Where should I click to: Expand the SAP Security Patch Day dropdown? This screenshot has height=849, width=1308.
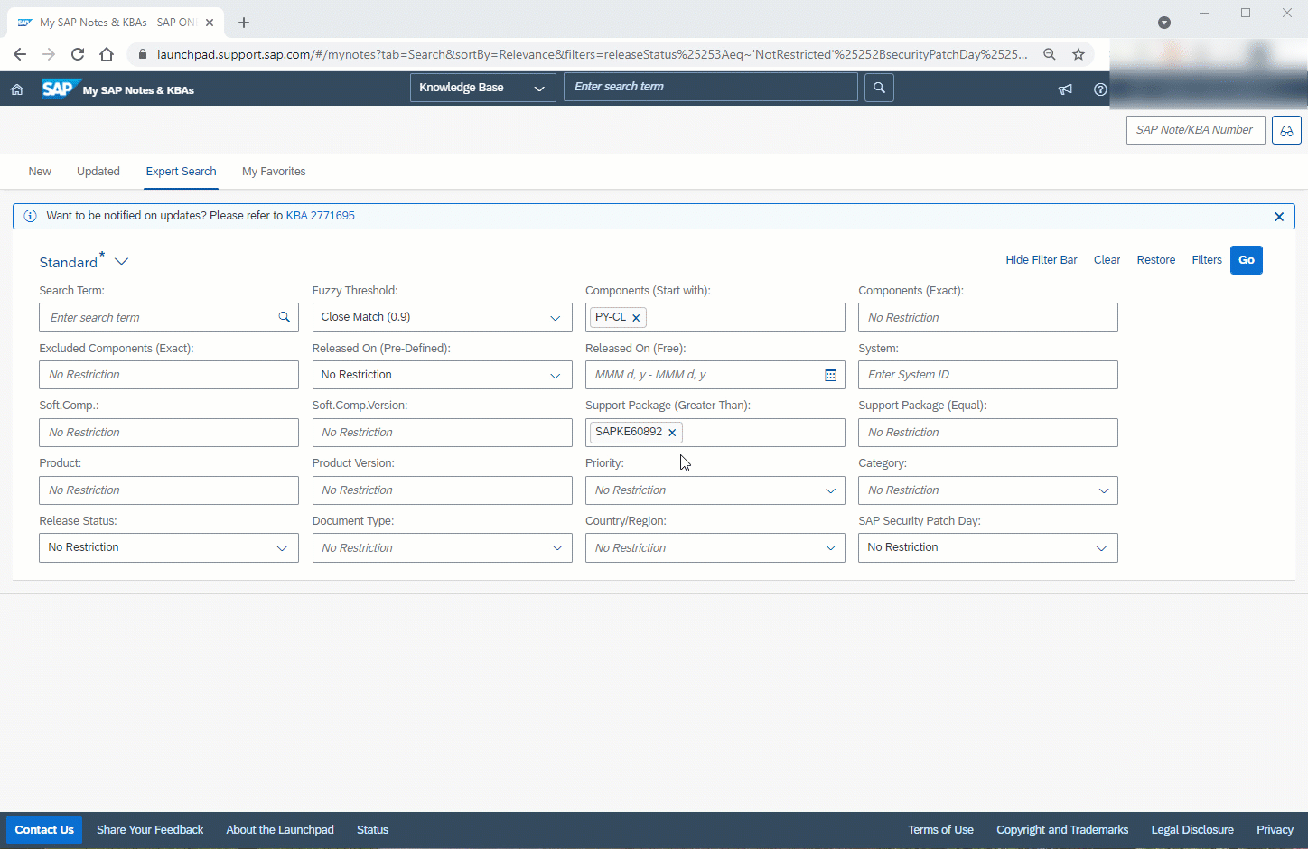pyautogui.click(x=1101, y=548)
